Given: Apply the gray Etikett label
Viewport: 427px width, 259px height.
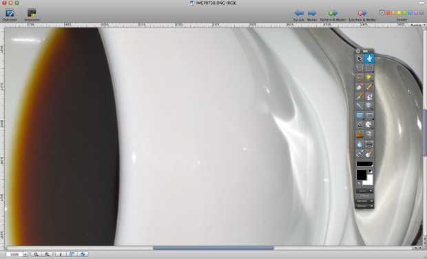Looking at the screenshot, I should pyautogui.click(x=421, y=12).
